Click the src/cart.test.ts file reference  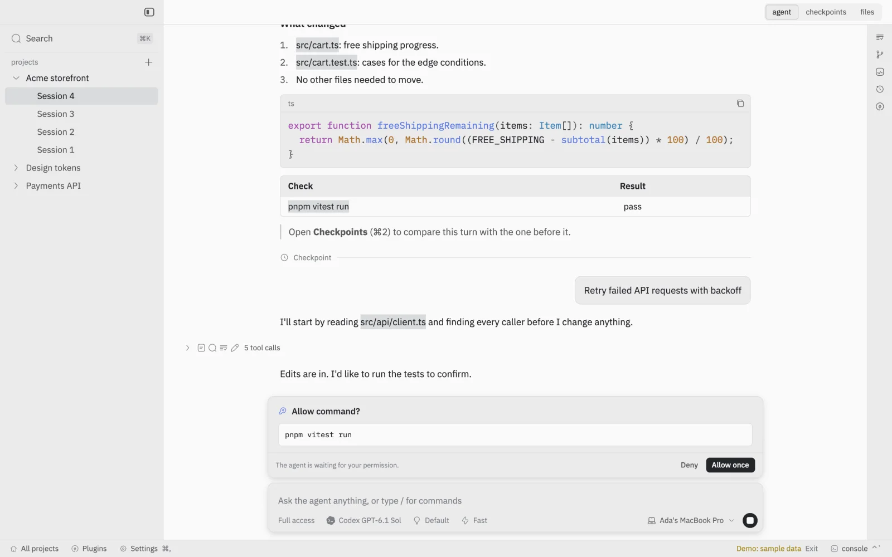point(327,62)
